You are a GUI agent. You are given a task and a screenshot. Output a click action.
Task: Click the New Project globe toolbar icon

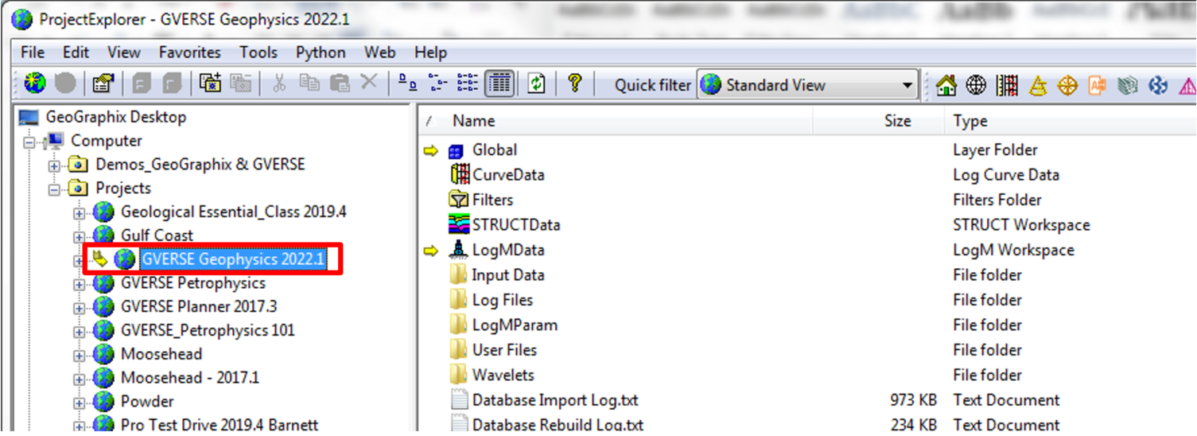(35, 84)
